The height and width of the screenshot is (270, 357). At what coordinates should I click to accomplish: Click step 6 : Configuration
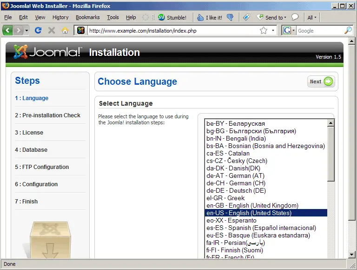tap(36, 184)
